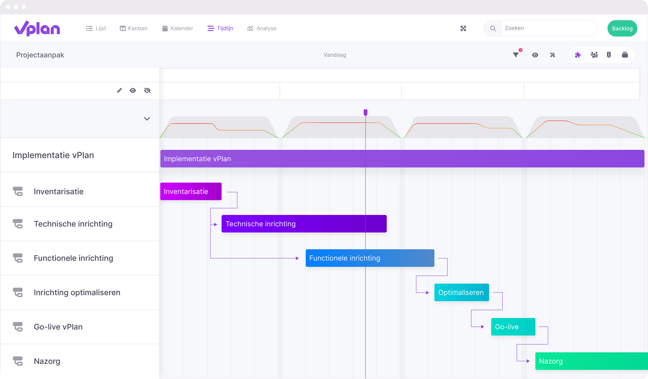This screenshot has width=648, height=379.
Task: Open the Kalender view
Action: 178,29
